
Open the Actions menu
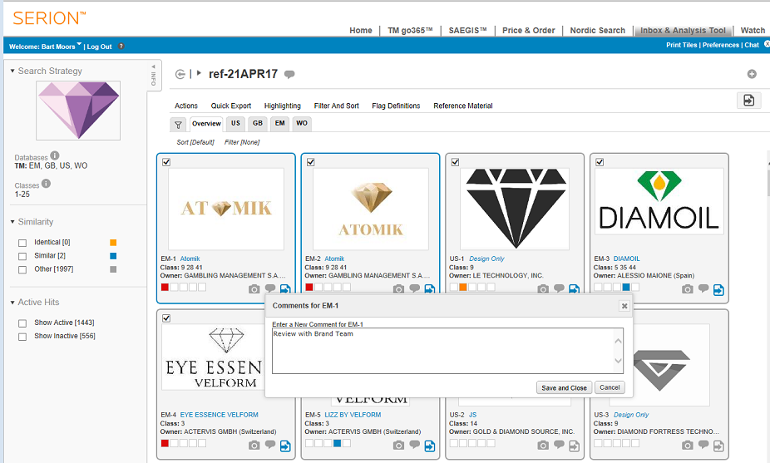point(186,106)
